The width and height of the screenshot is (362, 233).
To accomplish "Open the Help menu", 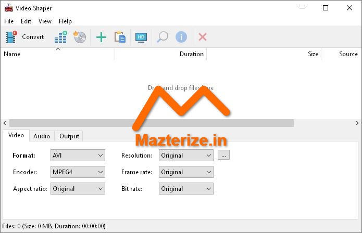I will coord(65,21).
